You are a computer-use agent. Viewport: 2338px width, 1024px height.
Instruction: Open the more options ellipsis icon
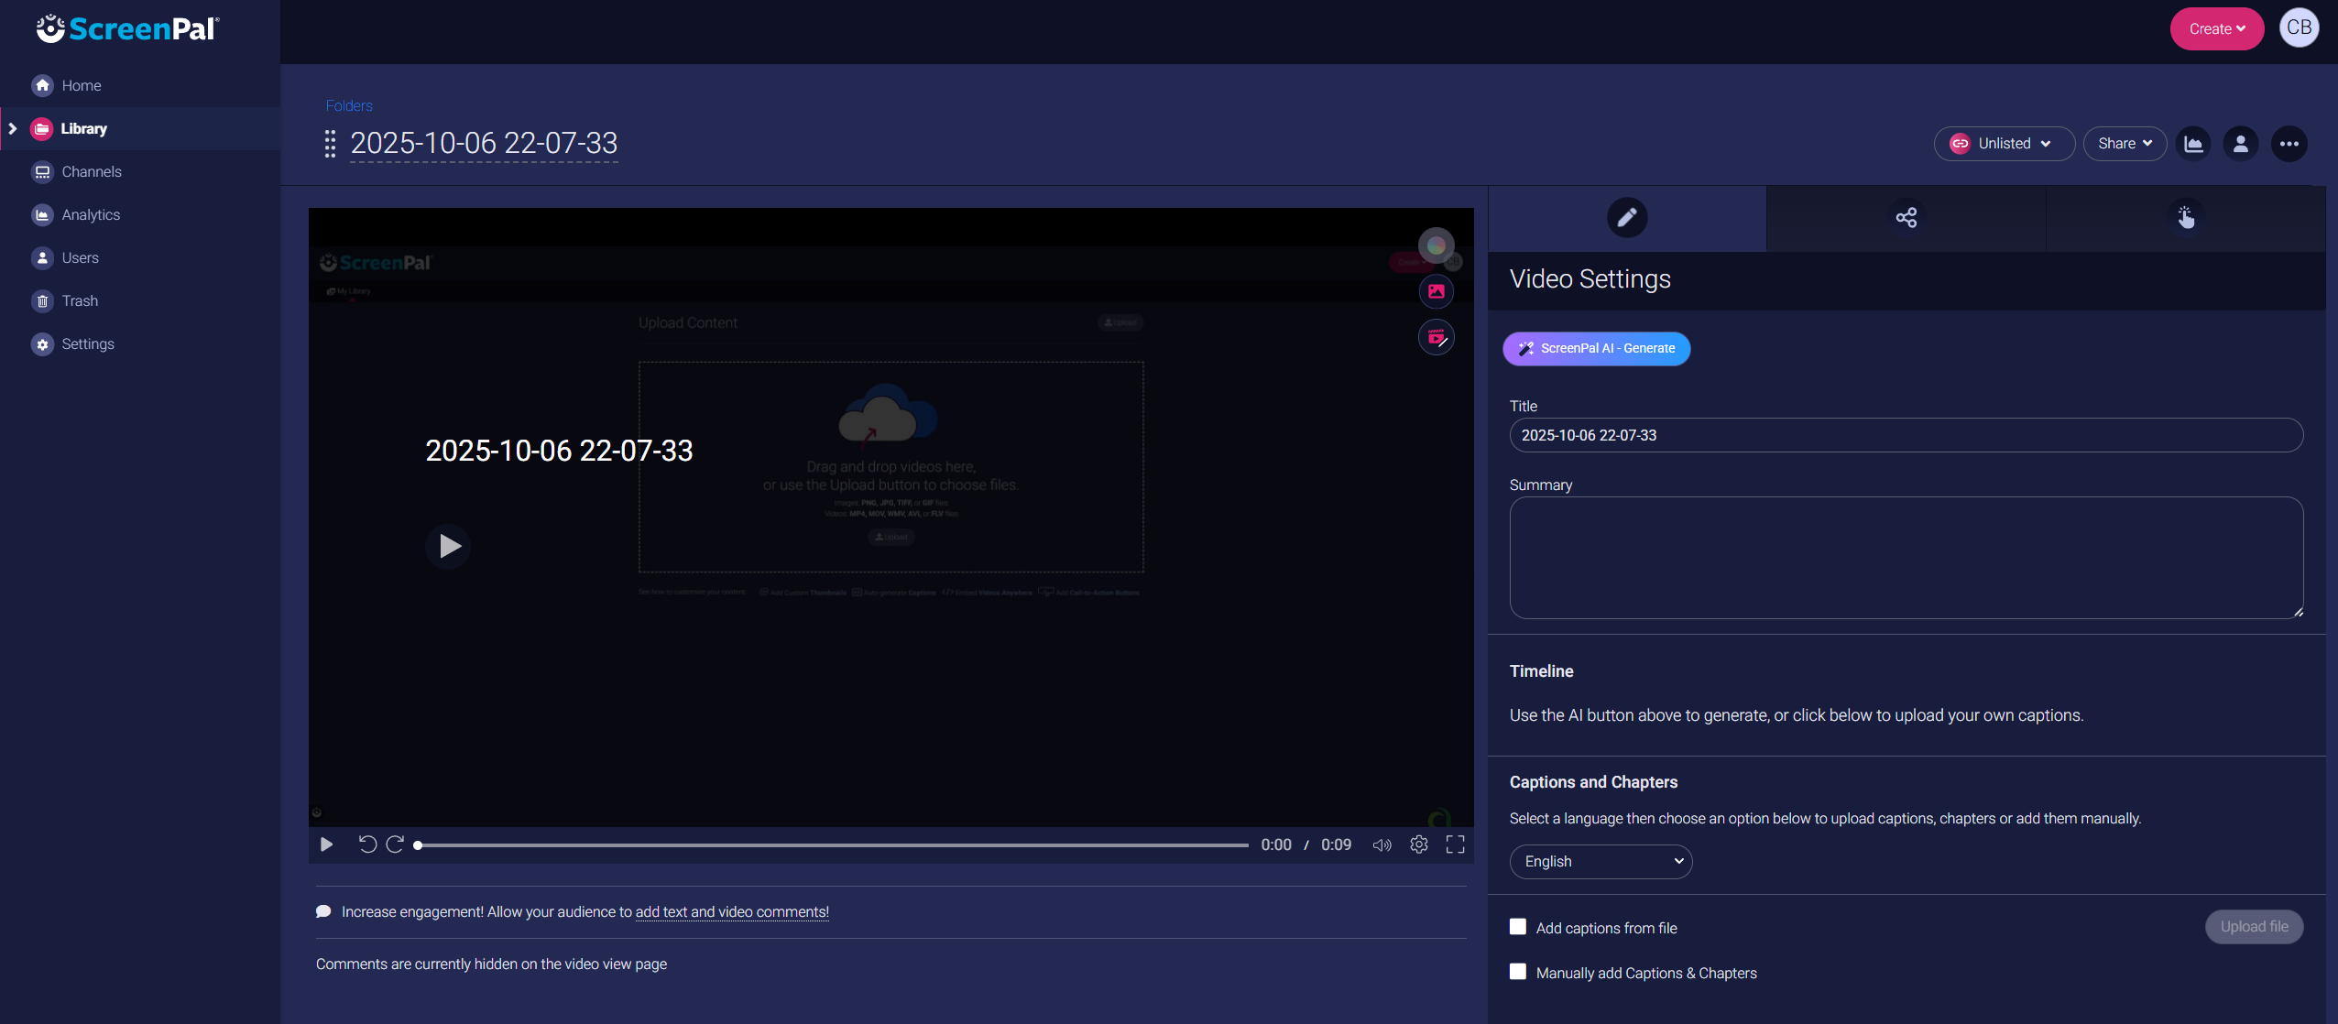2289,144
